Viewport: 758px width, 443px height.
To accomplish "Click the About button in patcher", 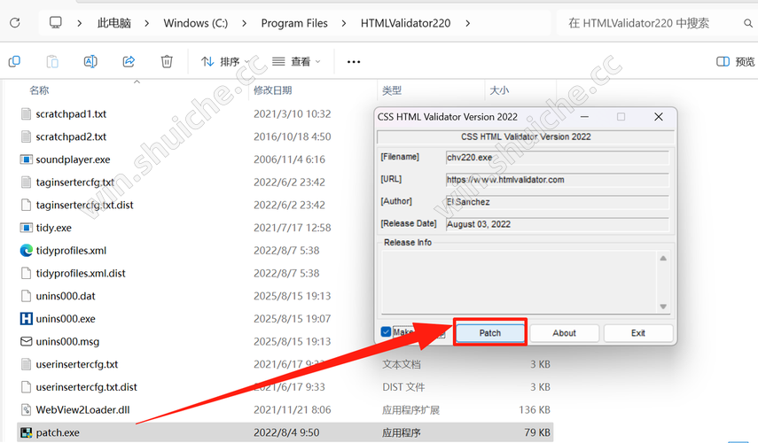I will tap(564, 333).
